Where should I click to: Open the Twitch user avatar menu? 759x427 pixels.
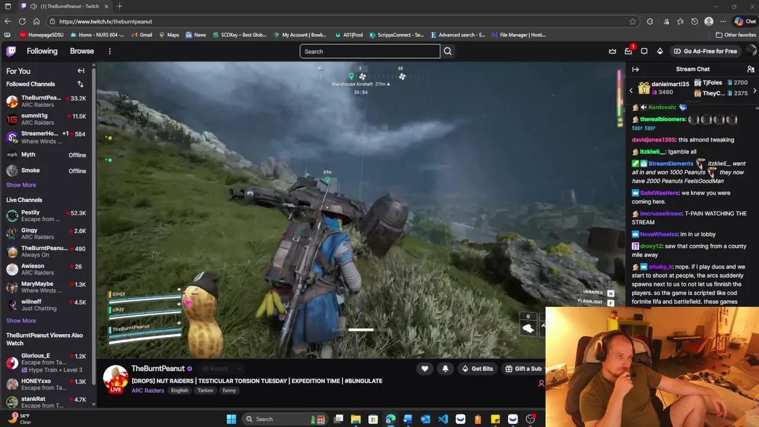[751, 51]
